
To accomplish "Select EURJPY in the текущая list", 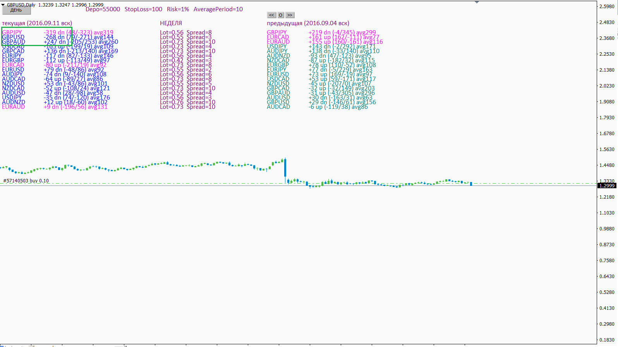I will pos(12,56).
